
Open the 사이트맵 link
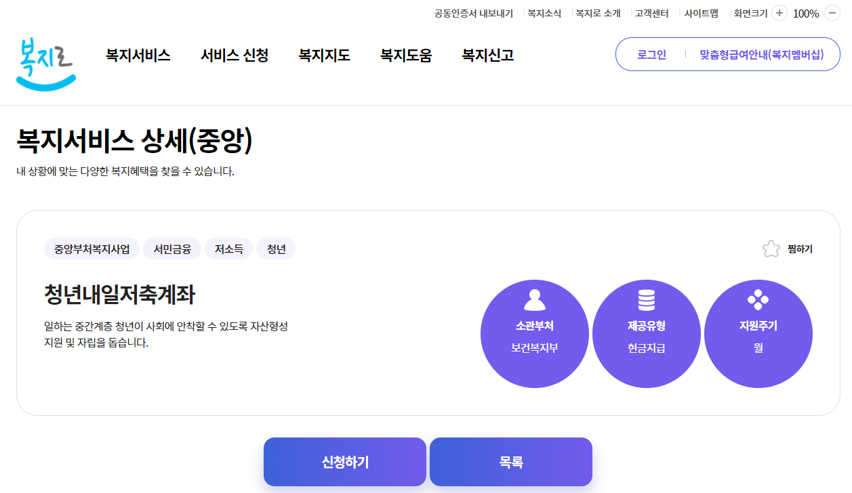(x=701, y=13)
